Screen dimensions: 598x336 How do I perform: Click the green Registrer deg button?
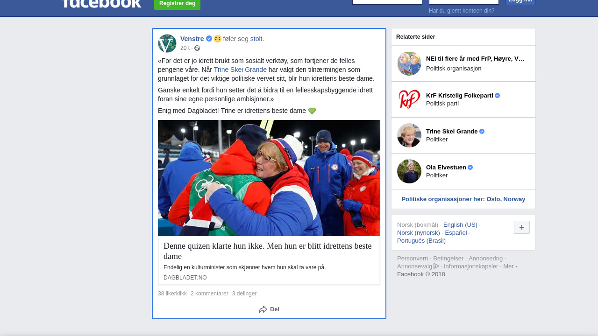[177, 4]
